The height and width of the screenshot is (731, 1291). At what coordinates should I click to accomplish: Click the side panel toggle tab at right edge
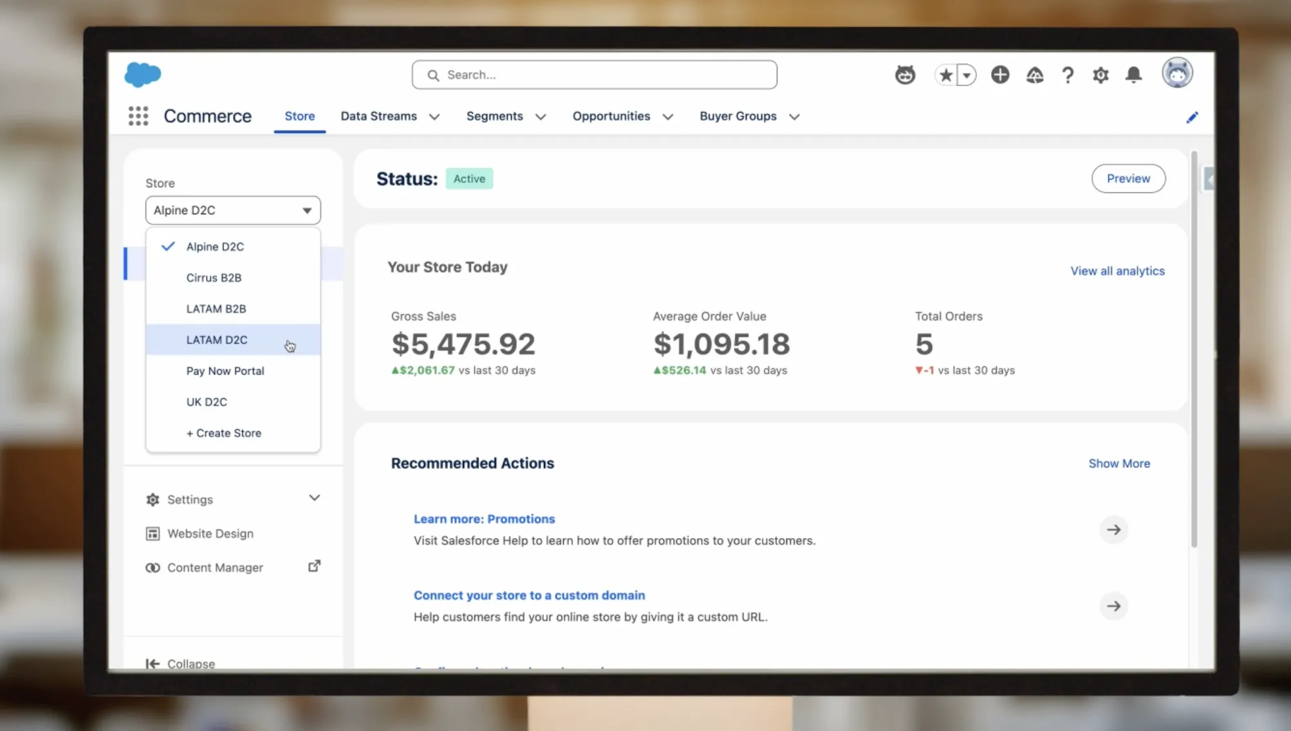point(1209,180)
